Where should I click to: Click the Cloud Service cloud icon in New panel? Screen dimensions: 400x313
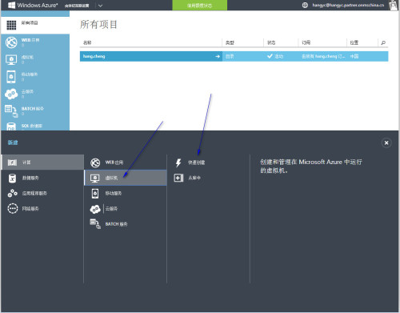tap(95, 209)
